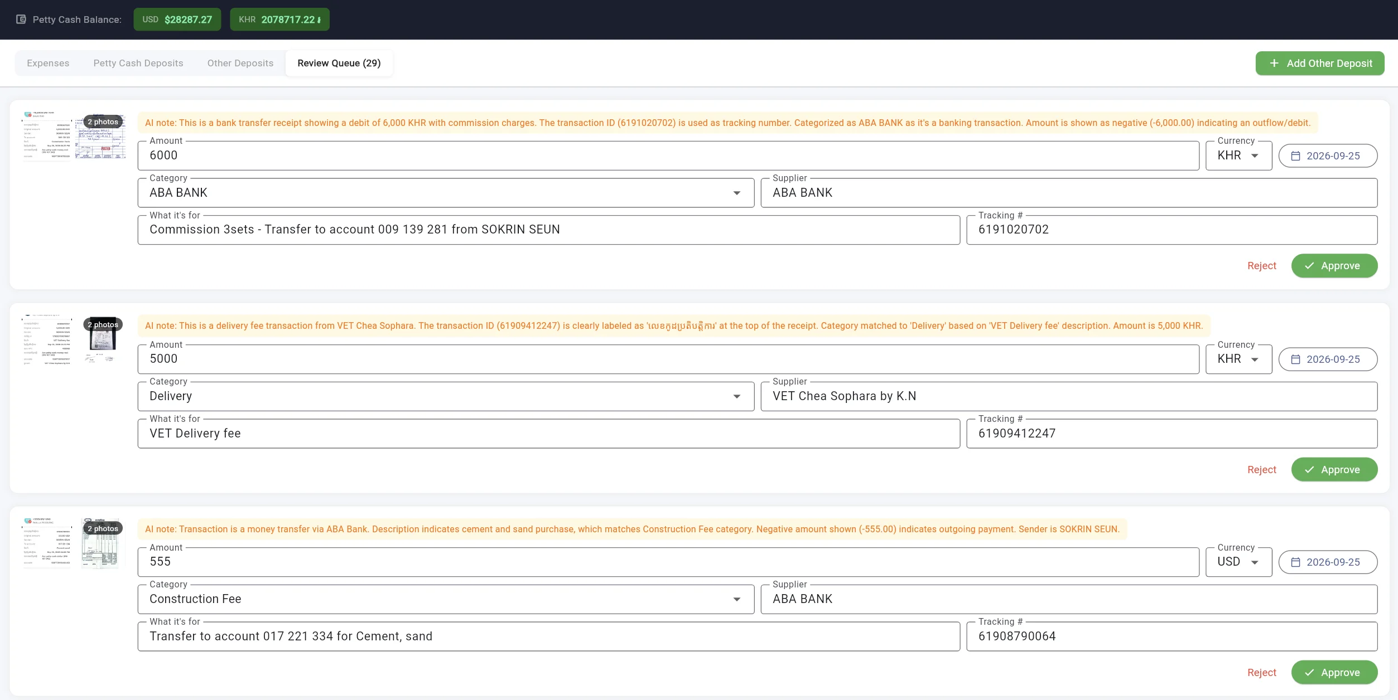
Task: Click the Tracking # field 61908790064
Action: pos(1172,636)
